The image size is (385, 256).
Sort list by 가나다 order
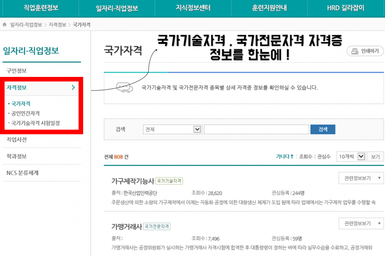(x=285, y=157)
